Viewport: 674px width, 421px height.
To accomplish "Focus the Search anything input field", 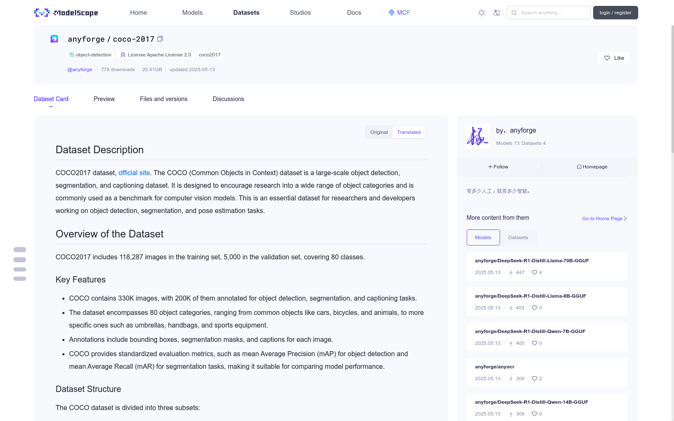I will click(549, 13).
